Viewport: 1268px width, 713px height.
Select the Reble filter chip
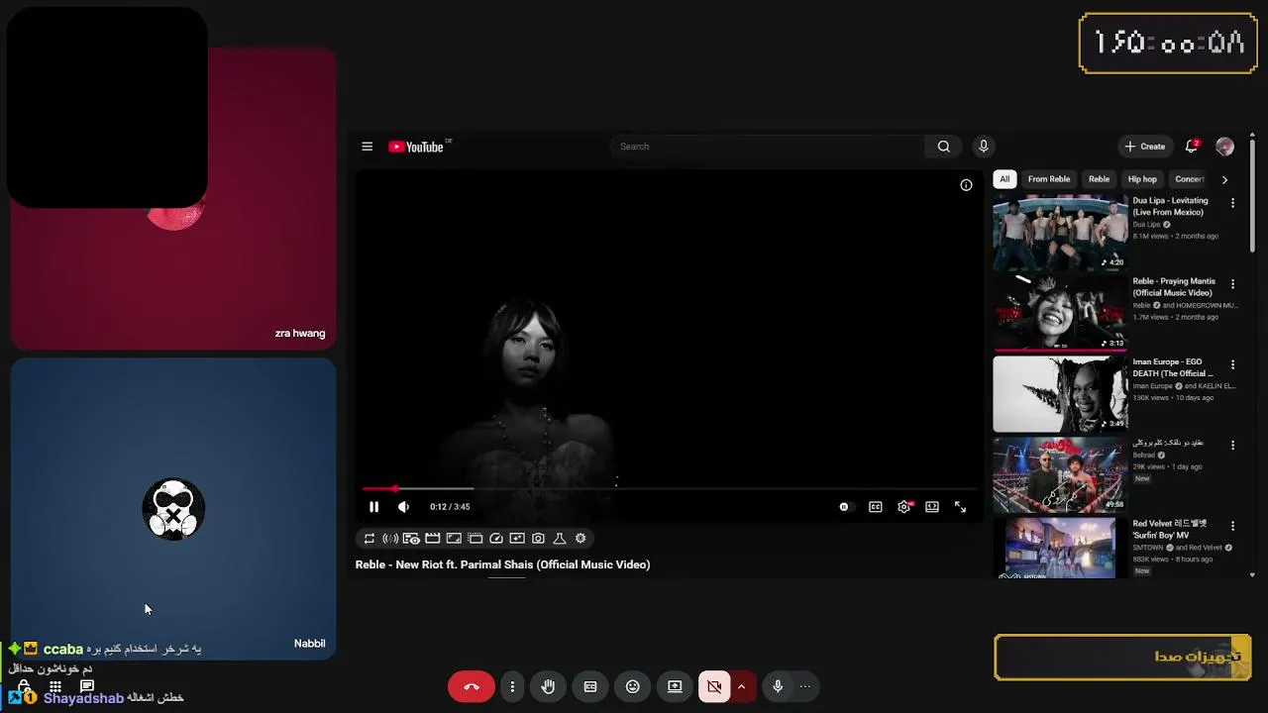coord(1100,179)
